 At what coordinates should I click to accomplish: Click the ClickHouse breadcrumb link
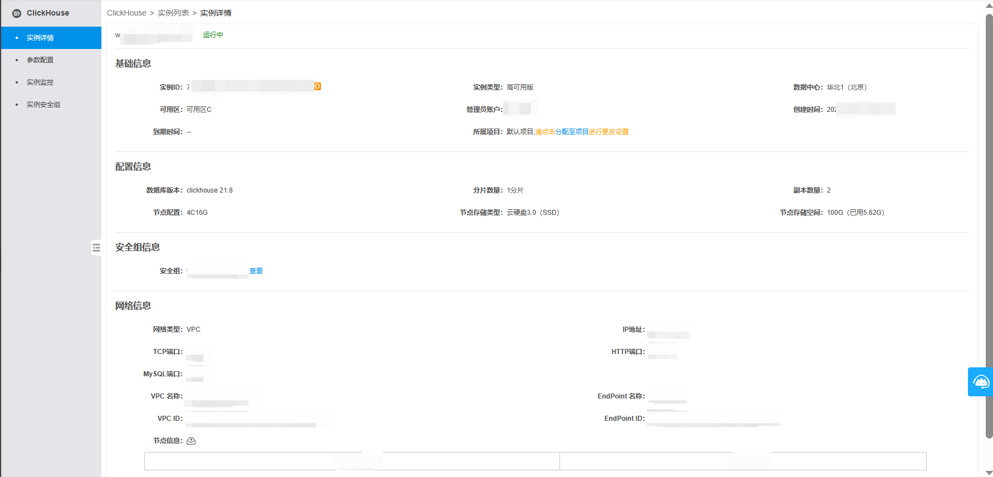126,13
